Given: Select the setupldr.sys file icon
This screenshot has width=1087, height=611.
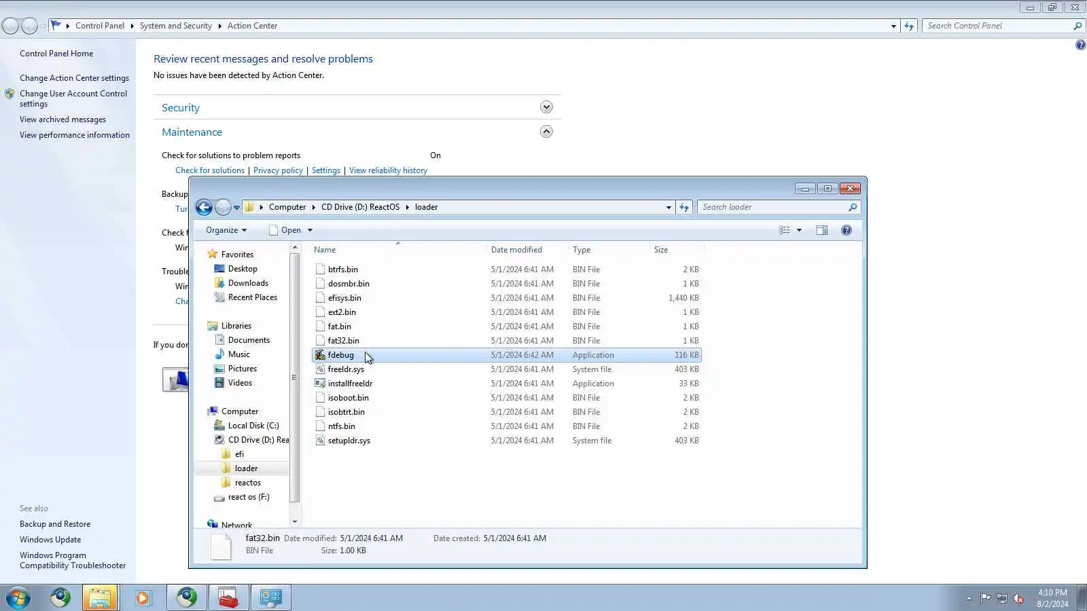Looking at the screenshot, I should pyautogui.click(x=320, y=441).
